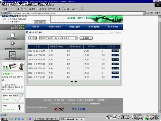This screenshot has width=161, height=121.
Task: Click the Search button next to service dropdown
Action: pos(86,38)
